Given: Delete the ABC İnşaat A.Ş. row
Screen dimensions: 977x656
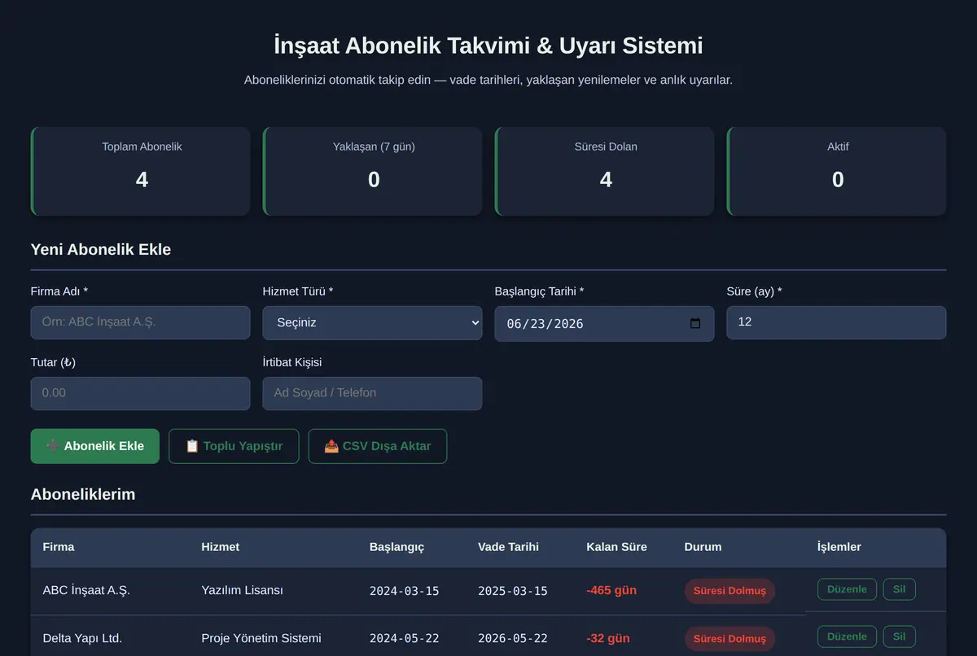Looking at the screenshot, I should click(x=899, y=589).
